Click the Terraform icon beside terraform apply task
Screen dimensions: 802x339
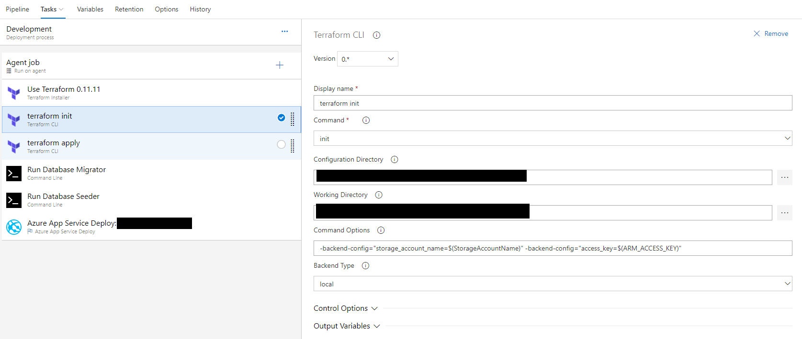pos(14,146)
